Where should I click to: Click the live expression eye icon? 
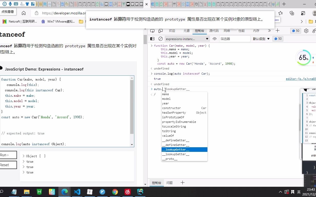point(214,39)
